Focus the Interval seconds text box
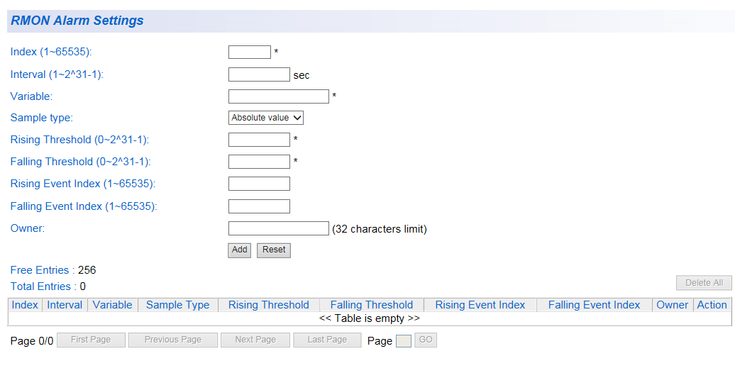Image resolution: width=735 pixels, height=373 pixels. click(x=259, y=74)
